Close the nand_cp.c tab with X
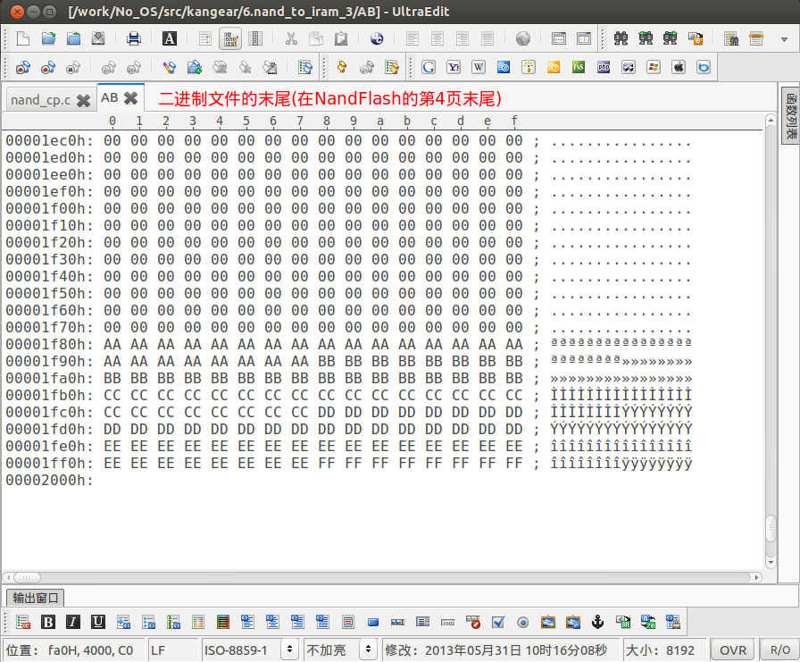The height and width of the screenshot is (662, 800). 84,101
